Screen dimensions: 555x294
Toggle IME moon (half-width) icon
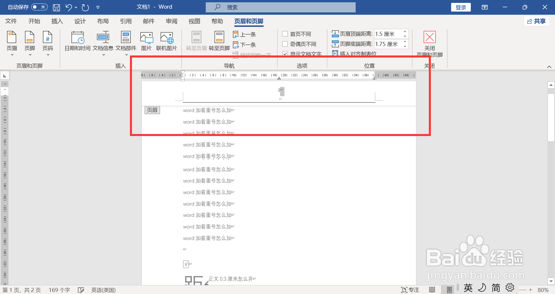point(482,287)
